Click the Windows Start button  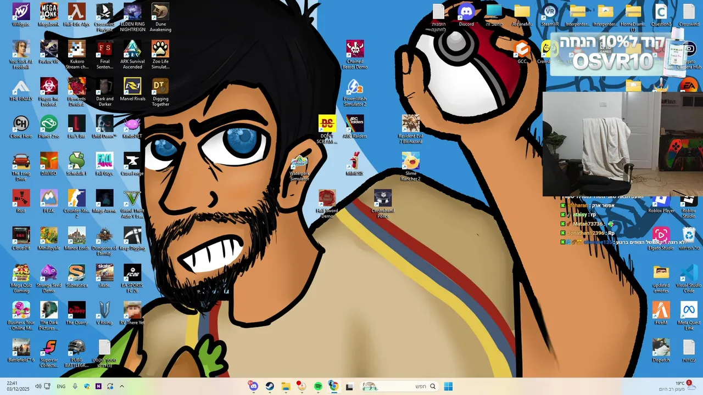tap(448, 386)
